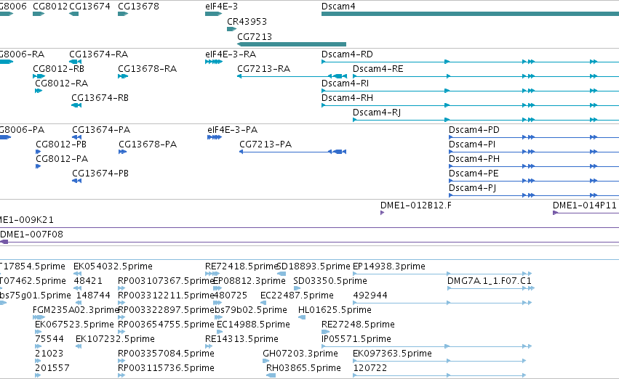
Task: Select protein label eIF4E-3-PA
Action: click(233, 130)
